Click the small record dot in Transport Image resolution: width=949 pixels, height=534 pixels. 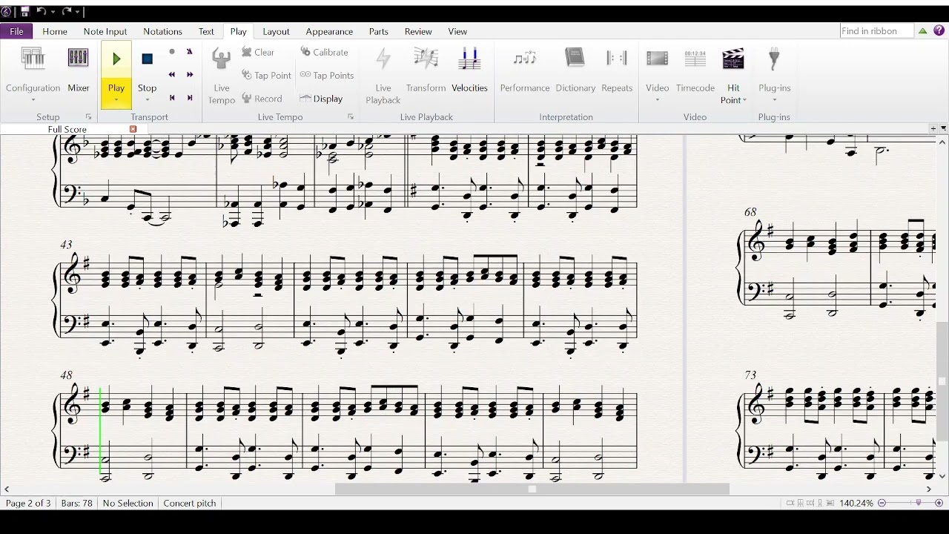tap(172, 52)
